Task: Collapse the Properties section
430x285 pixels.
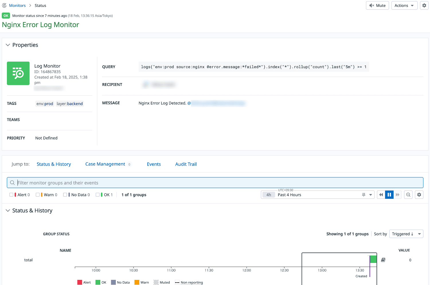Action: point(8,45)
